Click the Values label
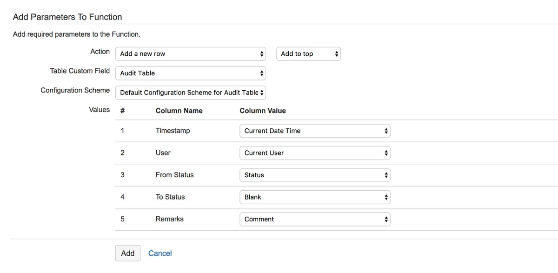This screenshot has width=558, height=273. pos(100,110)
